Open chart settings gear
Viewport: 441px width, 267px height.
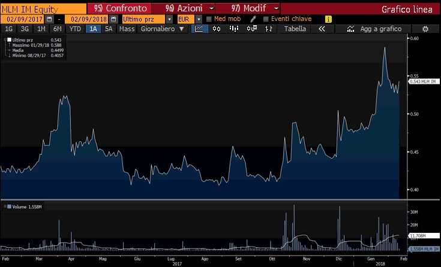pyautogui.click(x=425, y=29)
